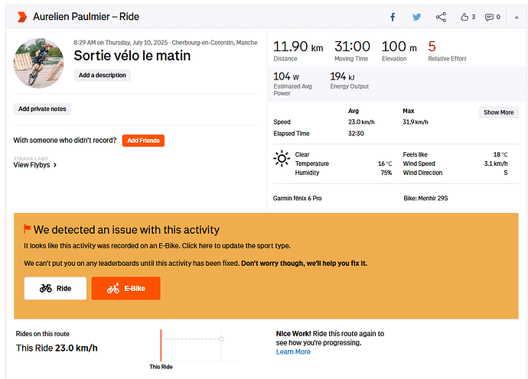
Task: Click the Strava orange chevron logo
Action: pos(22,17)
